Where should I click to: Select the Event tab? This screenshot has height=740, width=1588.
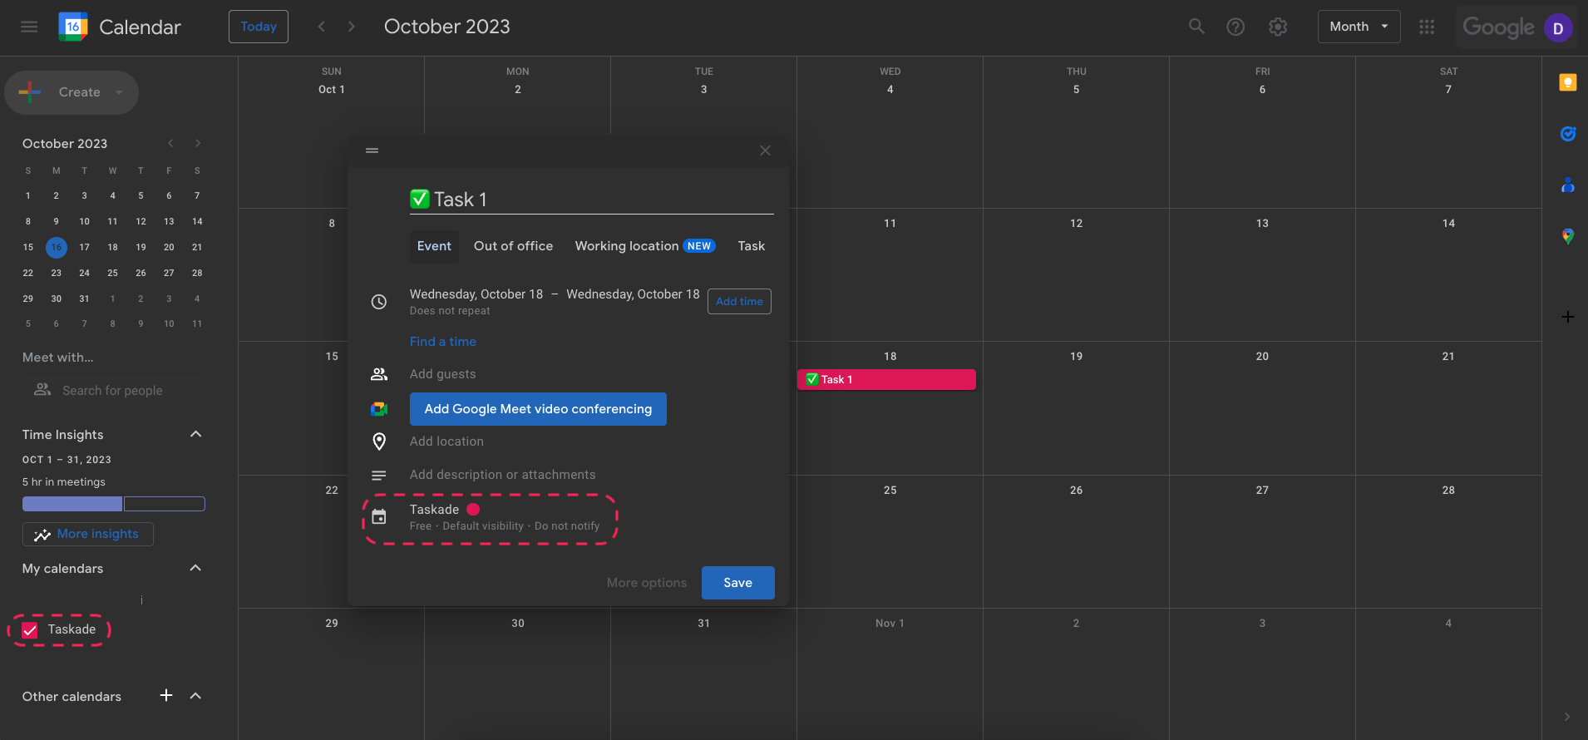[434, 246]
